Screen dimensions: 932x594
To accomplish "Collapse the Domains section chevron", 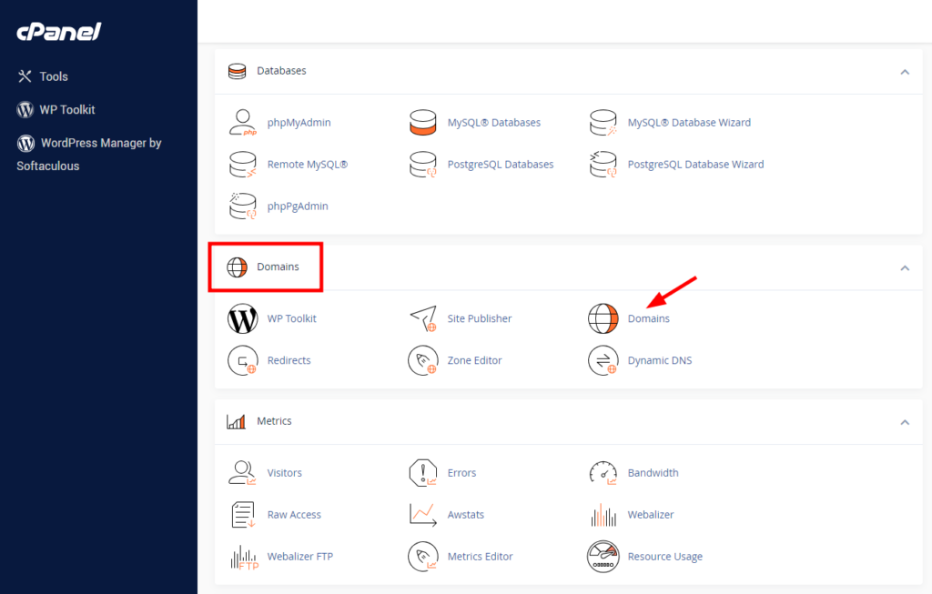I will pos(905,268).
